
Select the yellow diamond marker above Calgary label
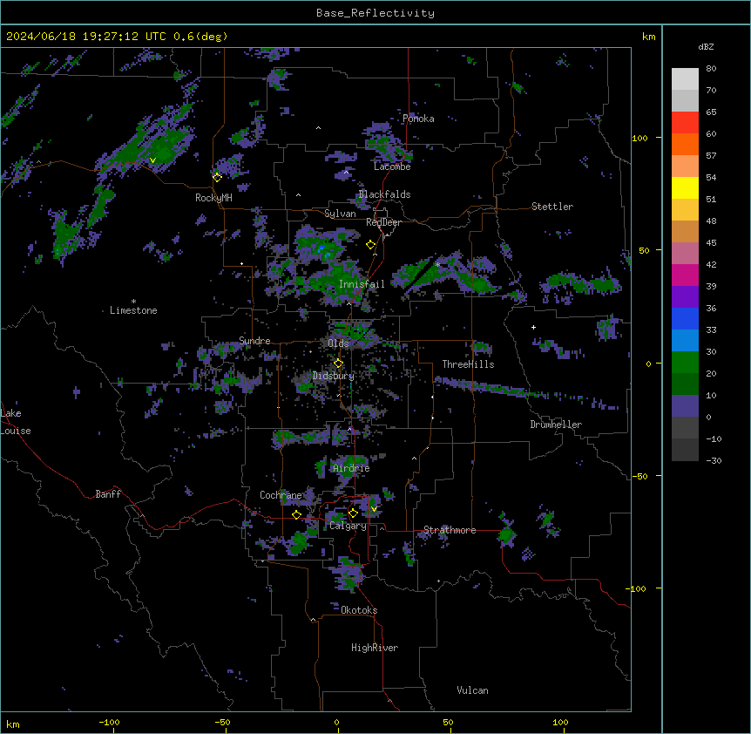353,513
